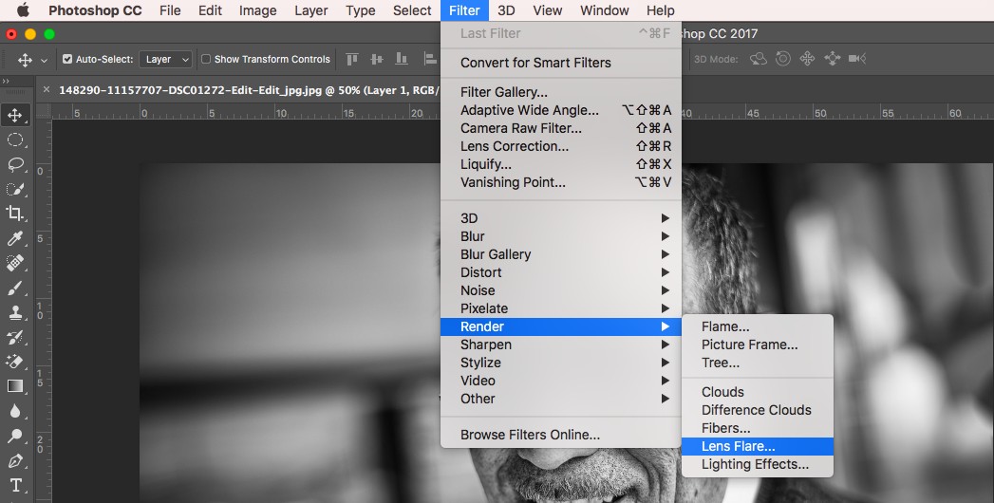The height and width of the screenshot is (503, 994).
Task: Select the Quick Selection tool
Action: coord(15,189)
